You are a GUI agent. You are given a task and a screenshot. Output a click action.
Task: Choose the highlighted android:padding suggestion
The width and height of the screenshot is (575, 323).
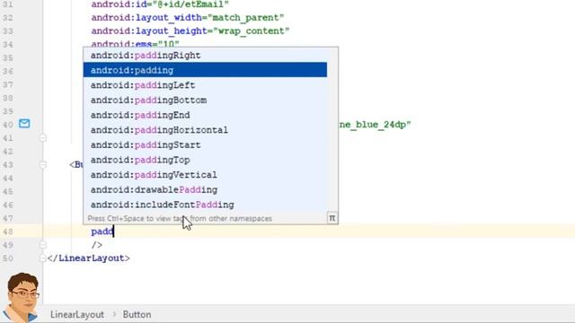click(x=205, y=70)
